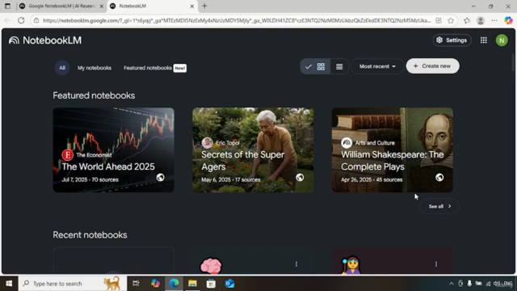Open the Most recent sort dropdown

[x=377, y=66]
